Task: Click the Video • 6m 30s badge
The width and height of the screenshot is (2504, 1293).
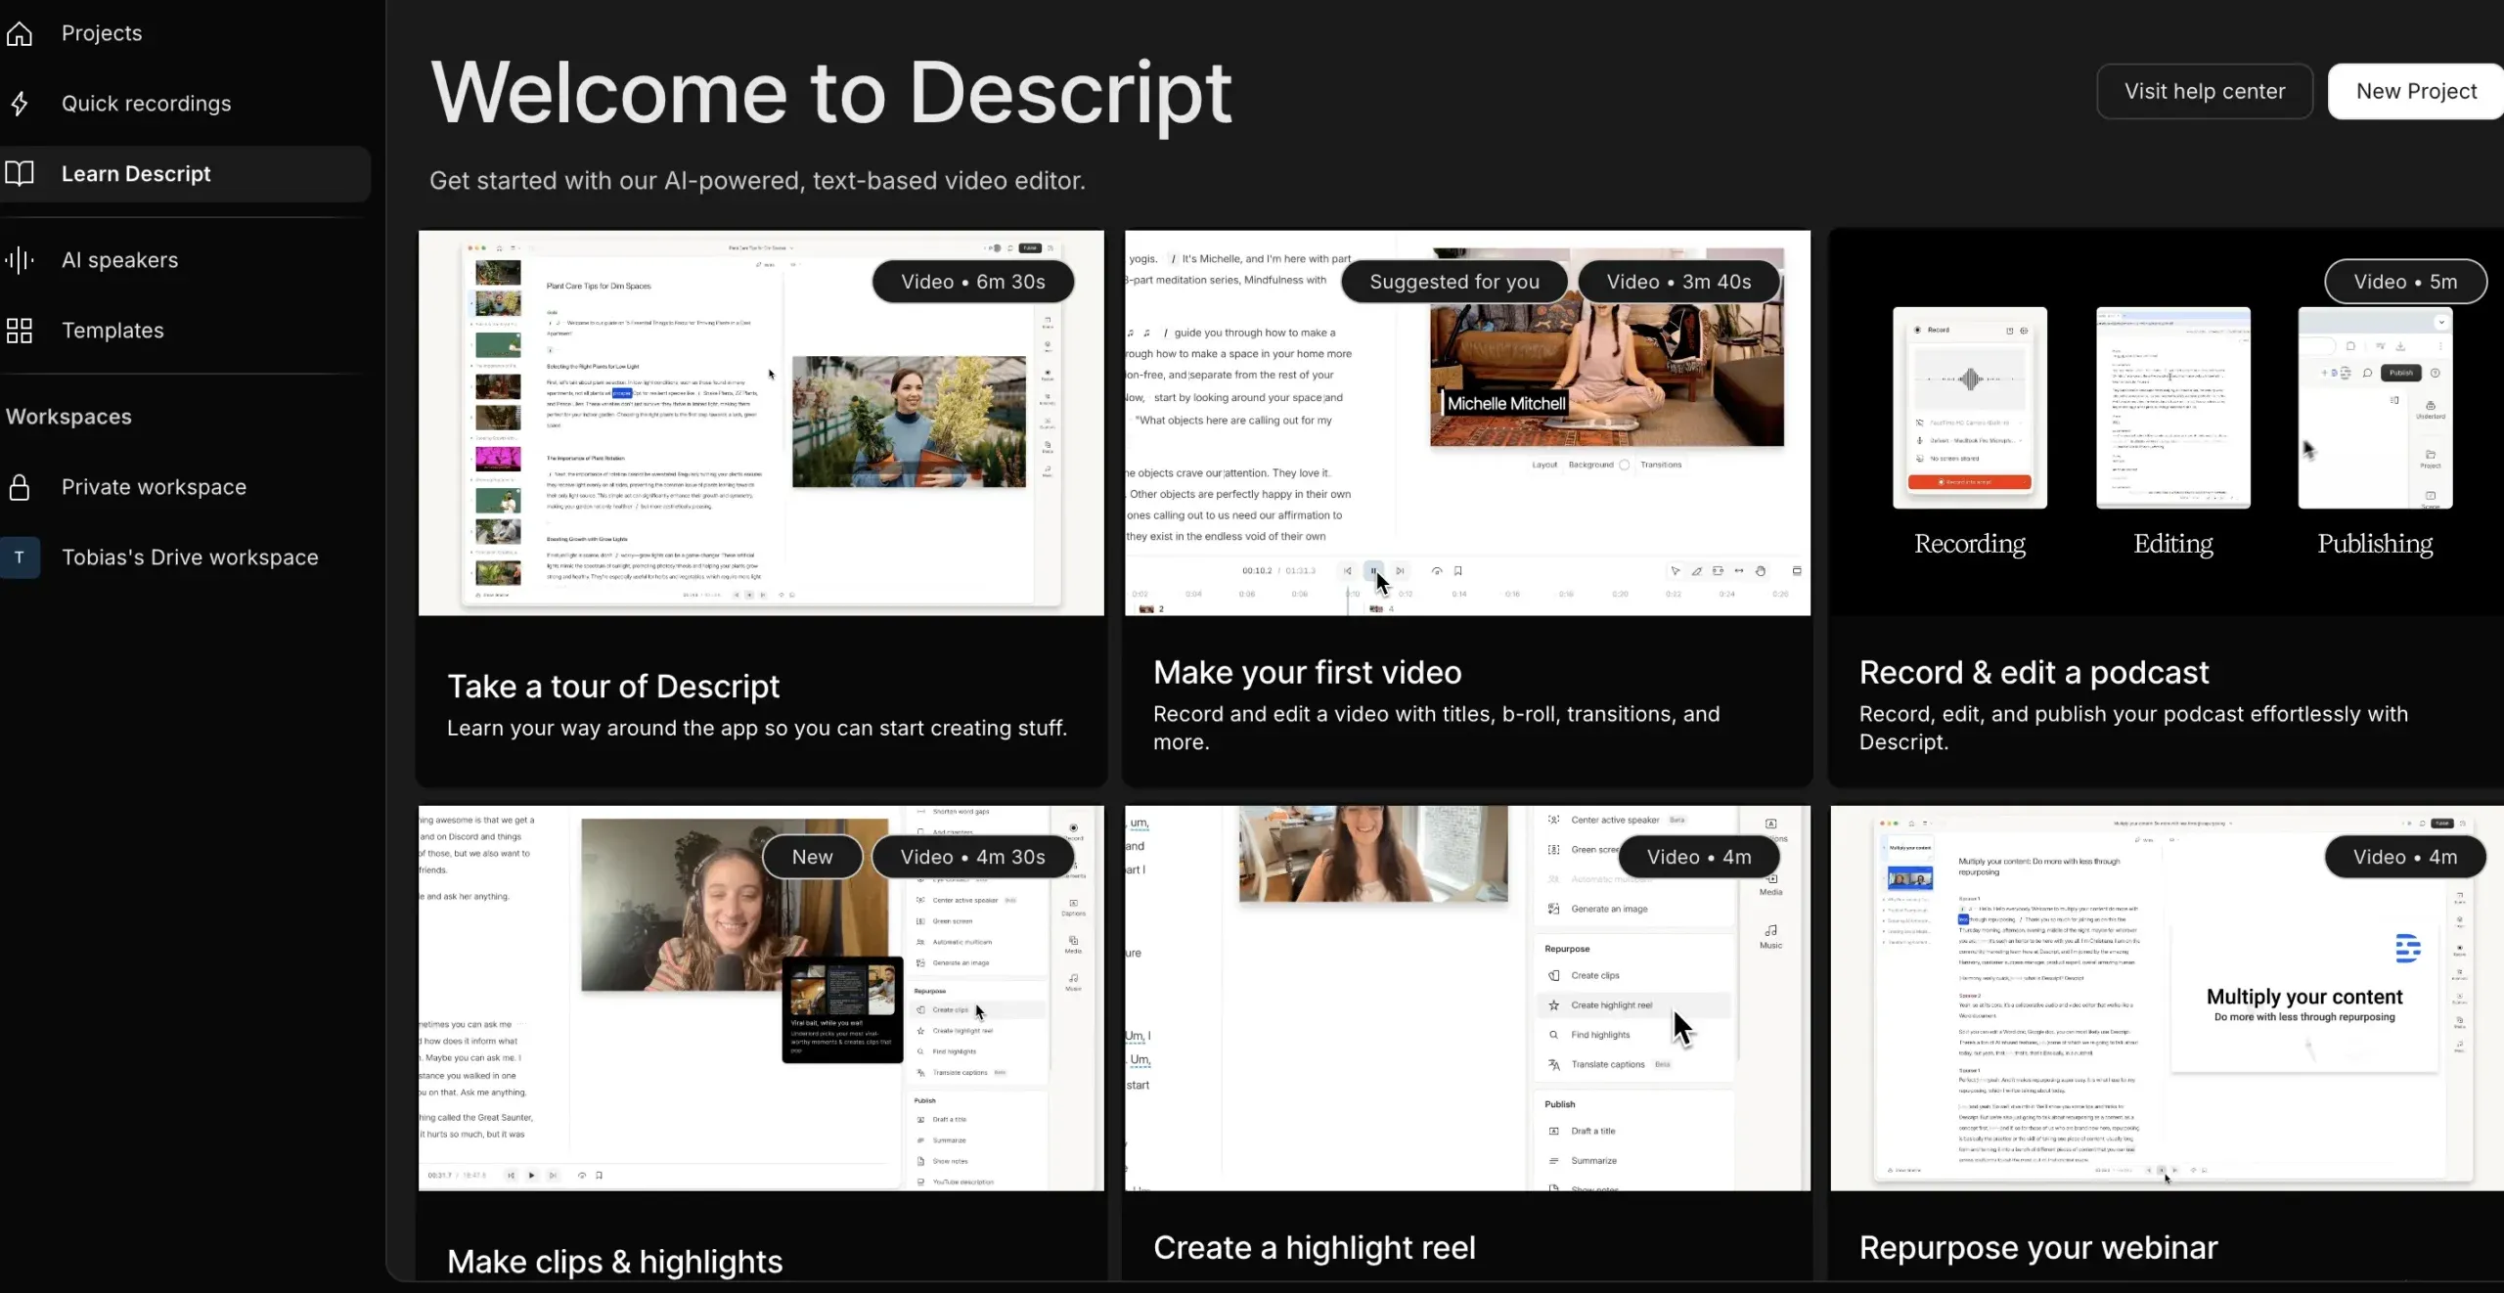Action: (x=973, y=282)
